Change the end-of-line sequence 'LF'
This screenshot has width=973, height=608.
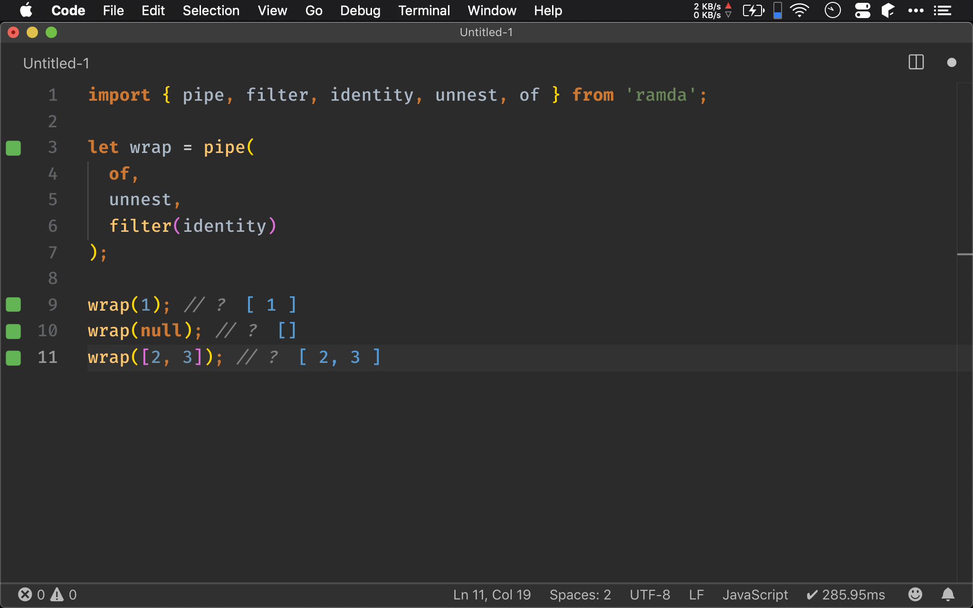(x=696, y=595)
